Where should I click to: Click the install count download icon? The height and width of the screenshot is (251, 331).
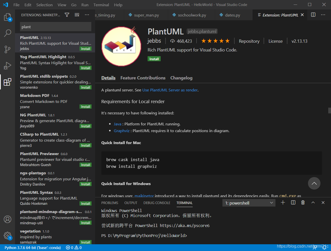[x=172, y=41]
